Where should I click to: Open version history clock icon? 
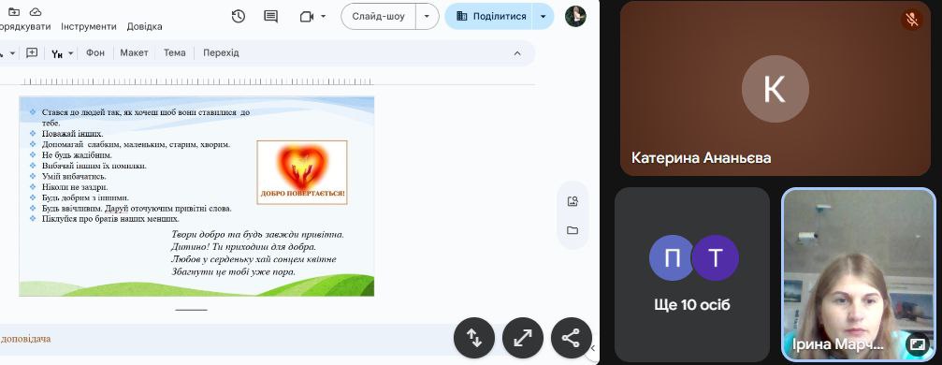(239, 16)
